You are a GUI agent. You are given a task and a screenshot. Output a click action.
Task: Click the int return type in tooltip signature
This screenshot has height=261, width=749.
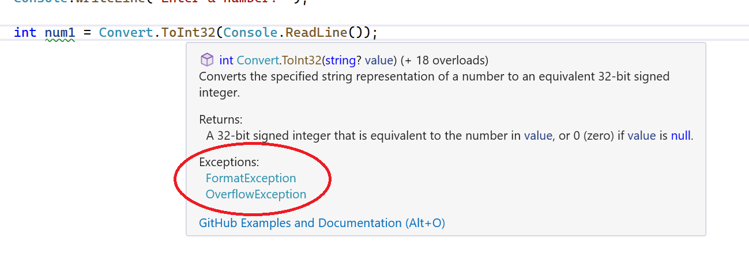(226, 60)
